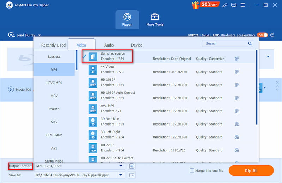Select the MKV format category
Image resolution: width=282 pixels, height=183 pixels.
[x=54, y=122]
